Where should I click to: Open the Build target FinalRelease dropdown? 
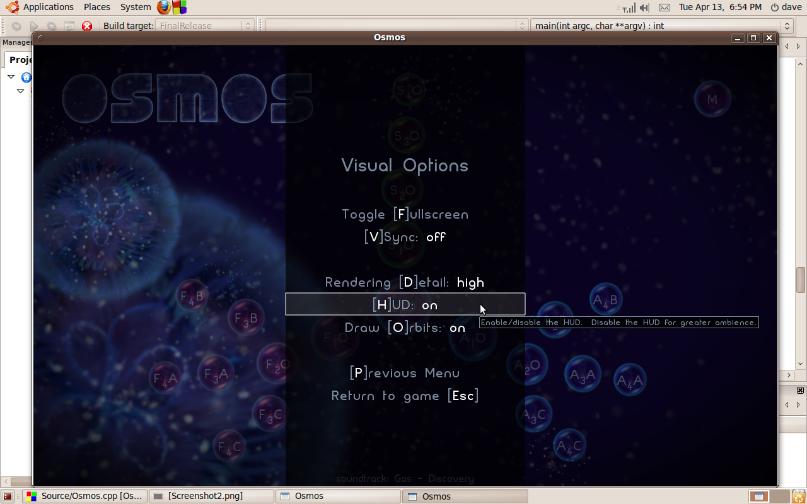[205, 26]
